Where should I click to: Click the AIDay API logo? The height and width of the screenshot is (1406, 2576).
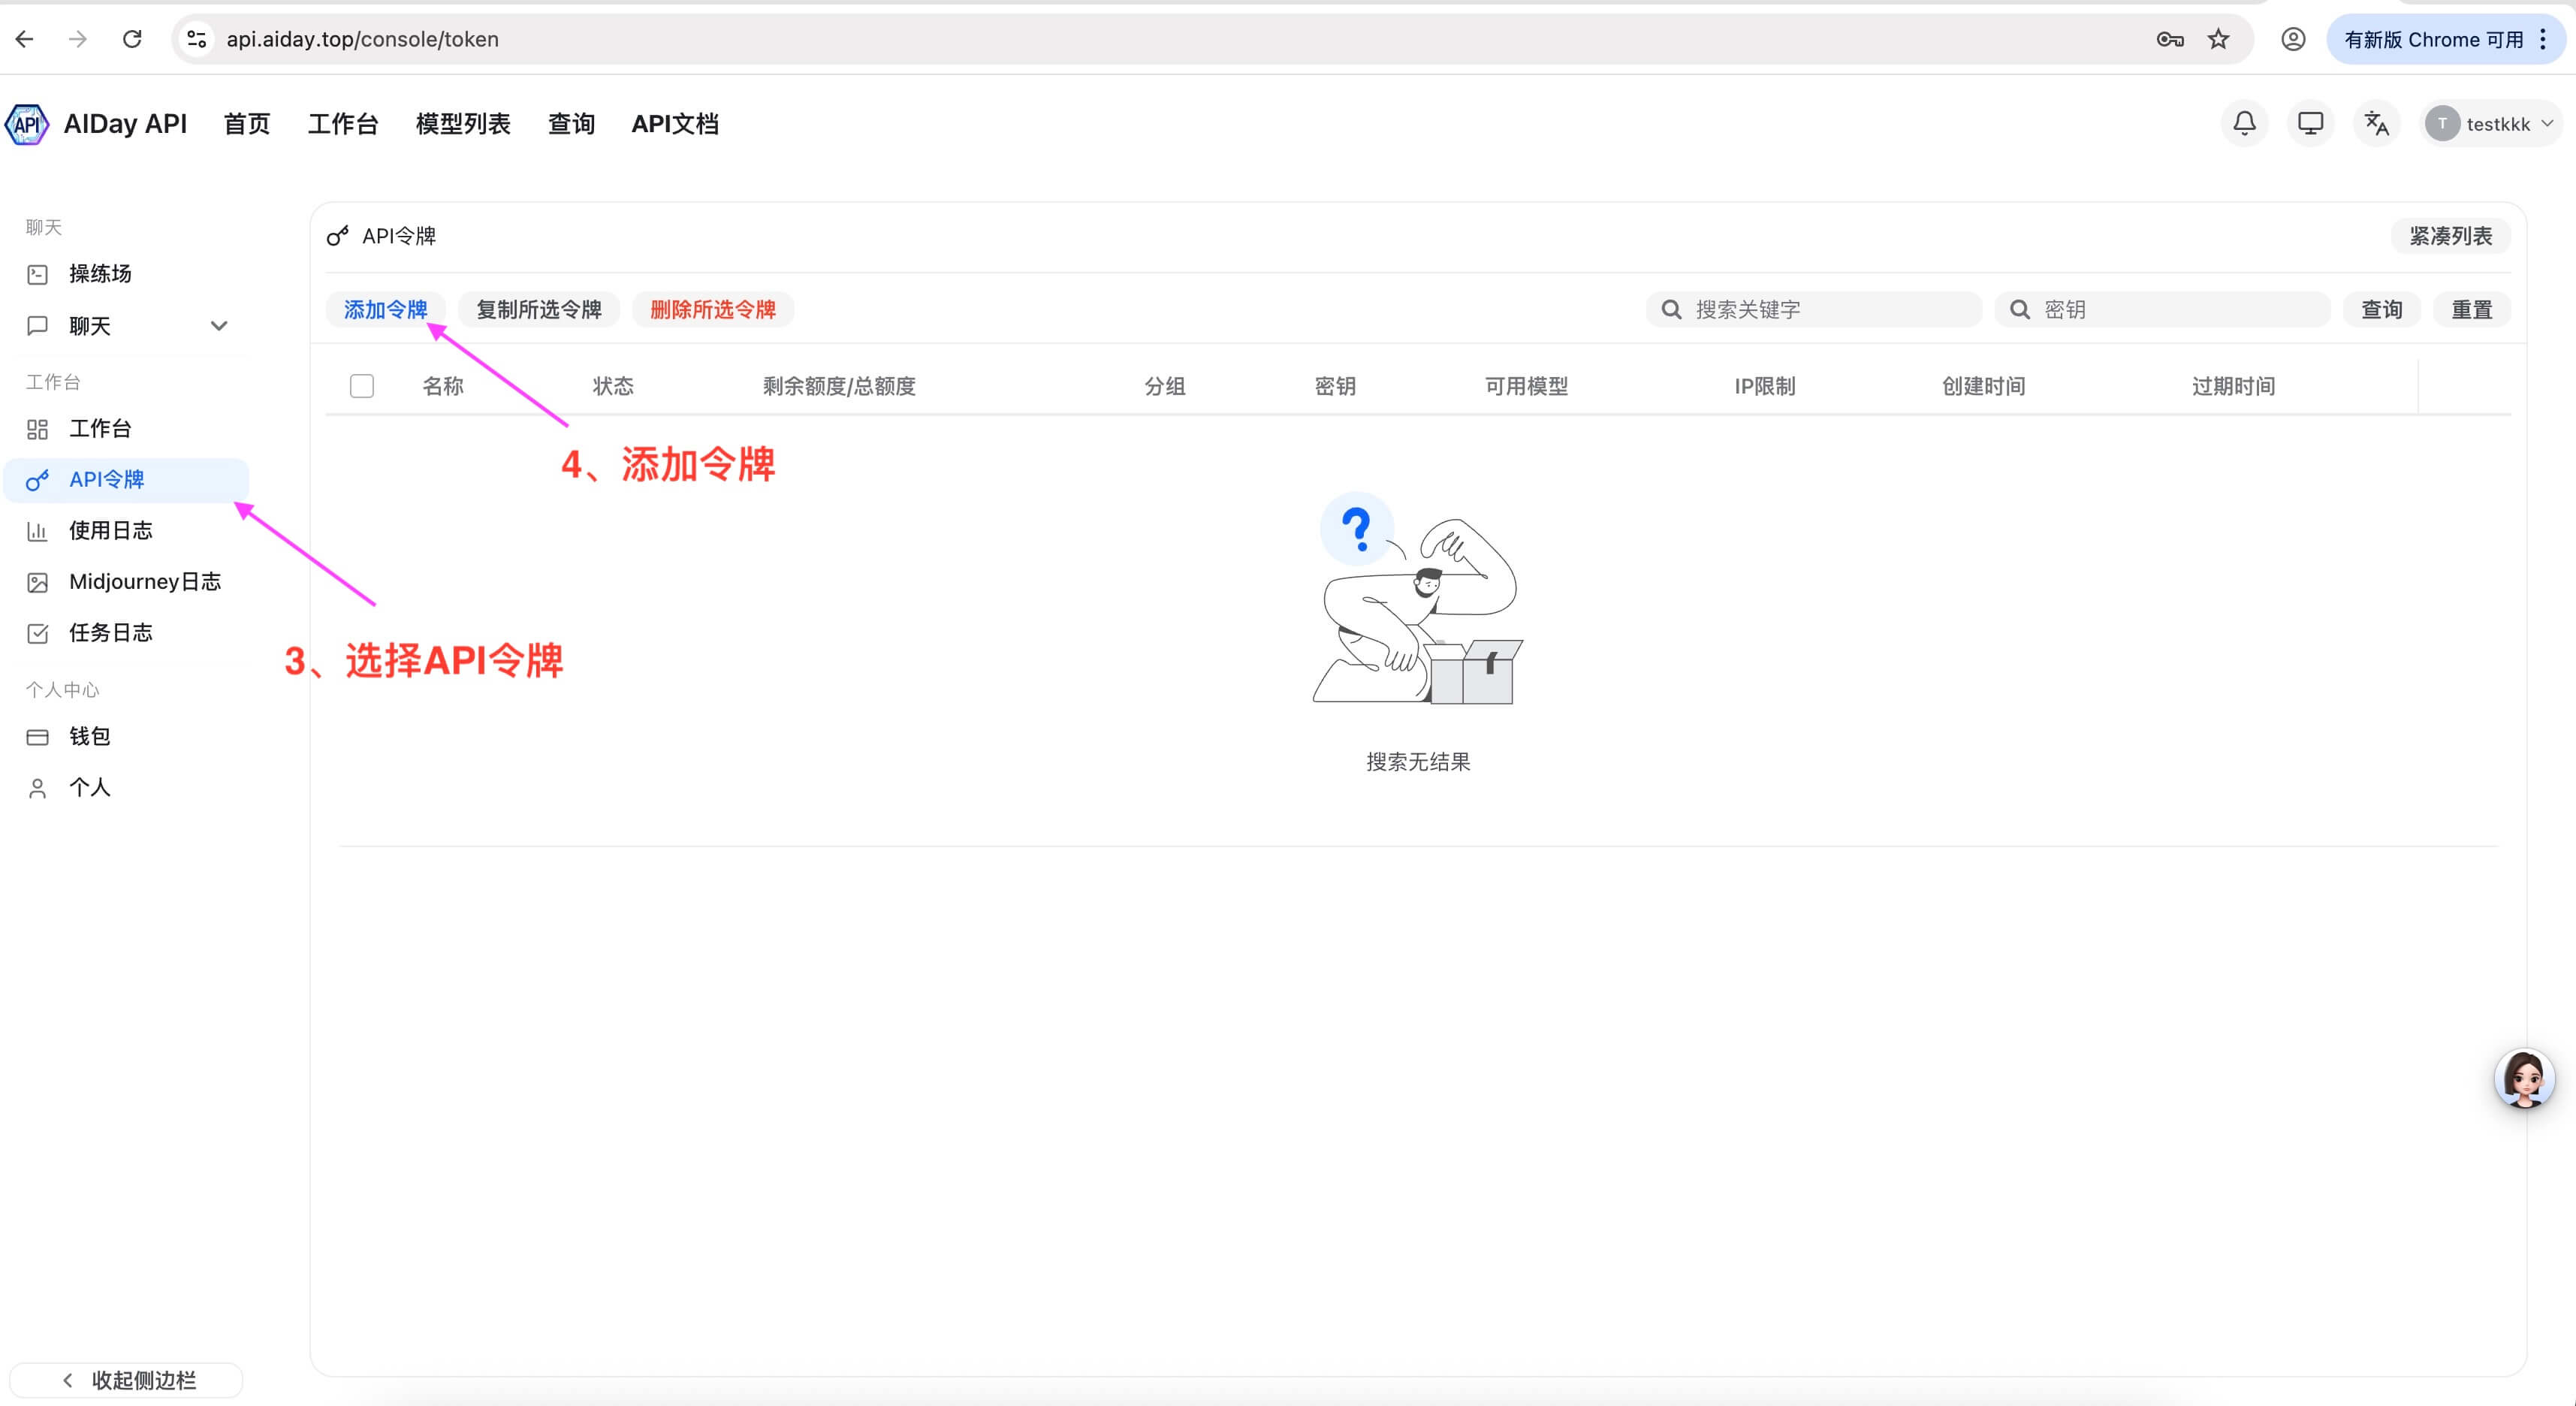27,123
